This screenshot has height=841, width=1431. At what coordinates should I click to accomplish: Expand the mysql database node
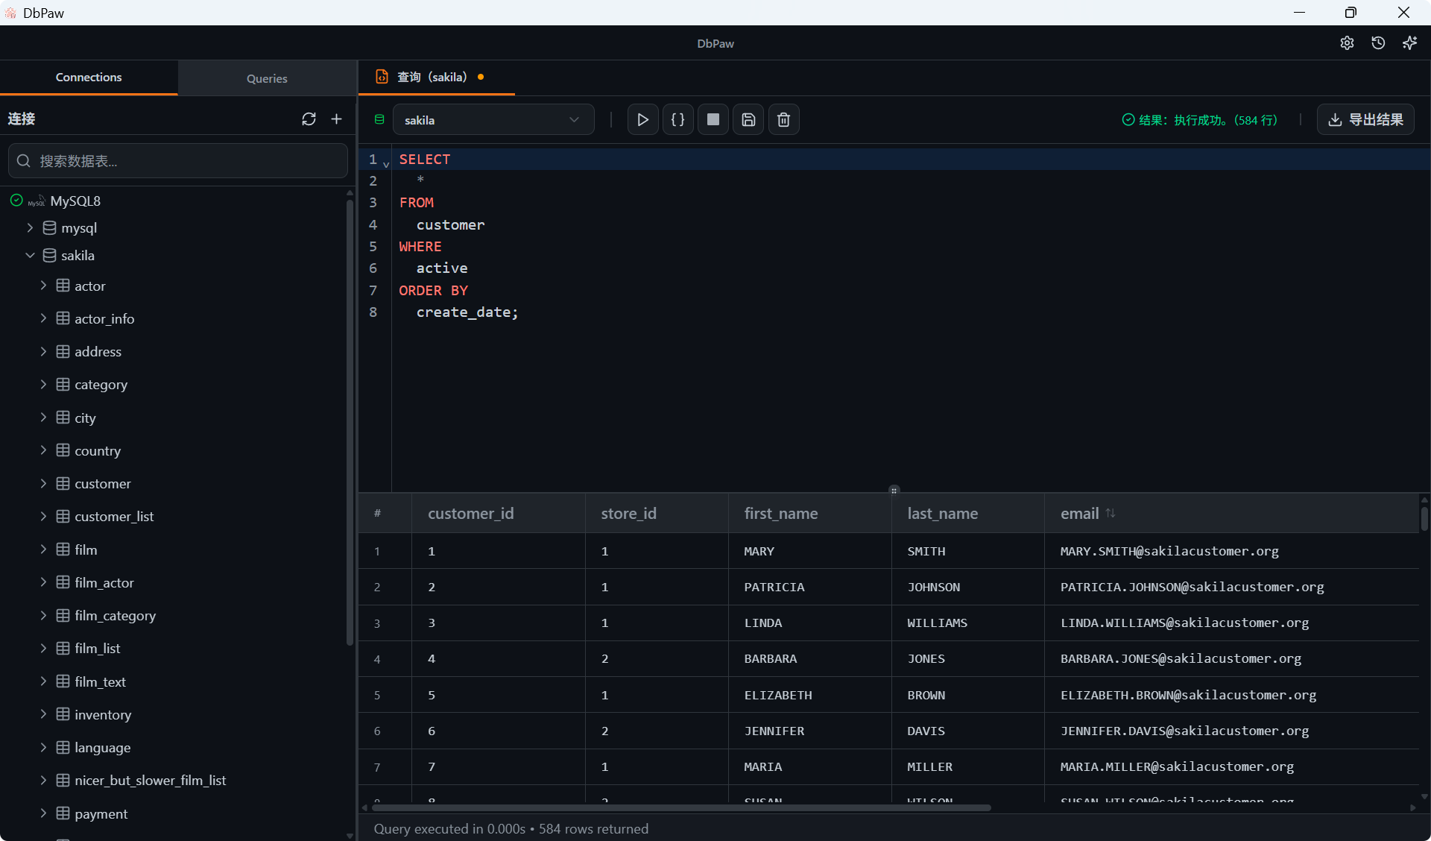[30, 228]
